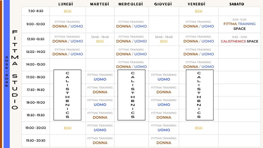Open Saturday's Calisthenics Space entry
263x148 pixels.
click(239, 41)
